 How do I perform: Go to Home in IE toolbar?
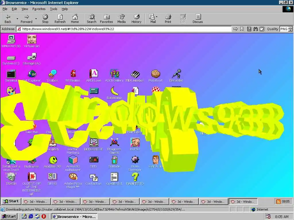(x=75, y=19)
